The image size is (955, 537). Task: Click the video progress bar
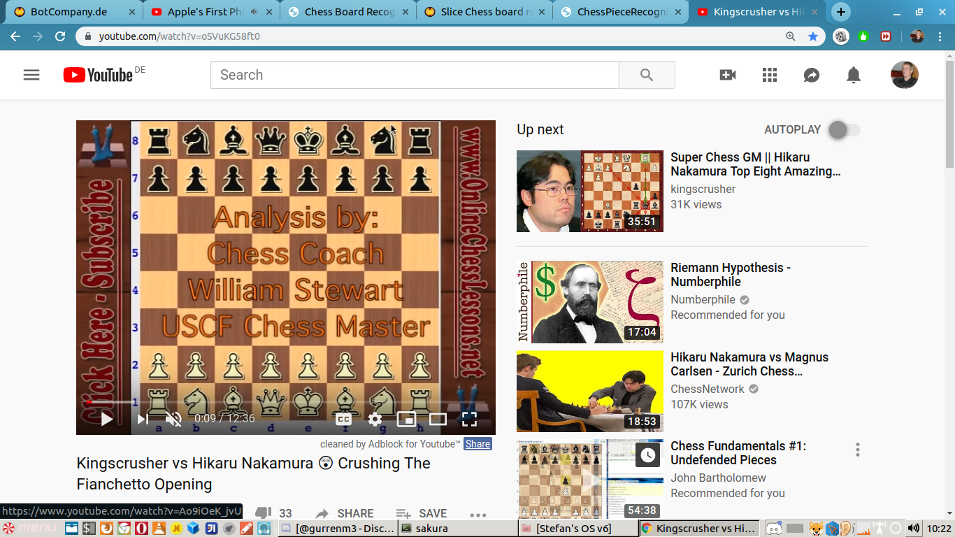tap(280, 402)
